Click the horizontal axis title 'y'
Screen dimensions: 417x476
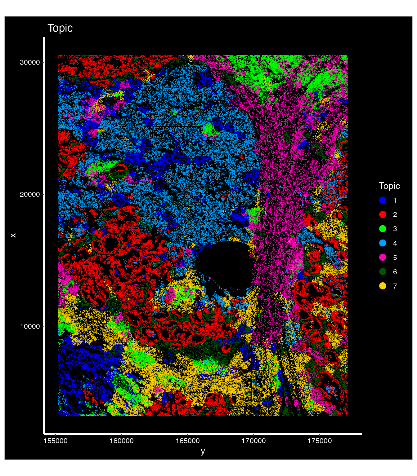(x=203, y=451)
